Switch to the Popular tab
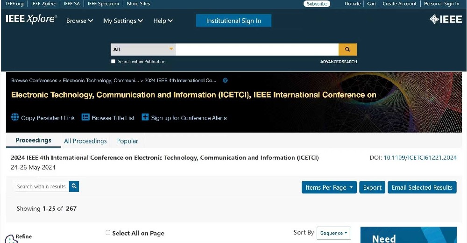This screenshot has width=467, height=243. point(127,141)
